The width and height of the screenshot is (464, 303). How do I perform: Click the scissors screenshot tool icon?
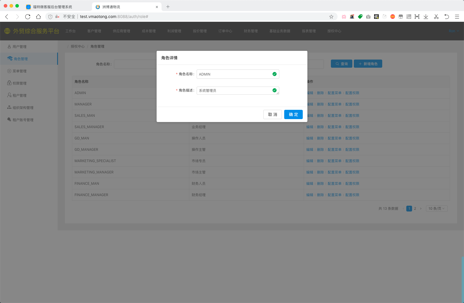436,17
